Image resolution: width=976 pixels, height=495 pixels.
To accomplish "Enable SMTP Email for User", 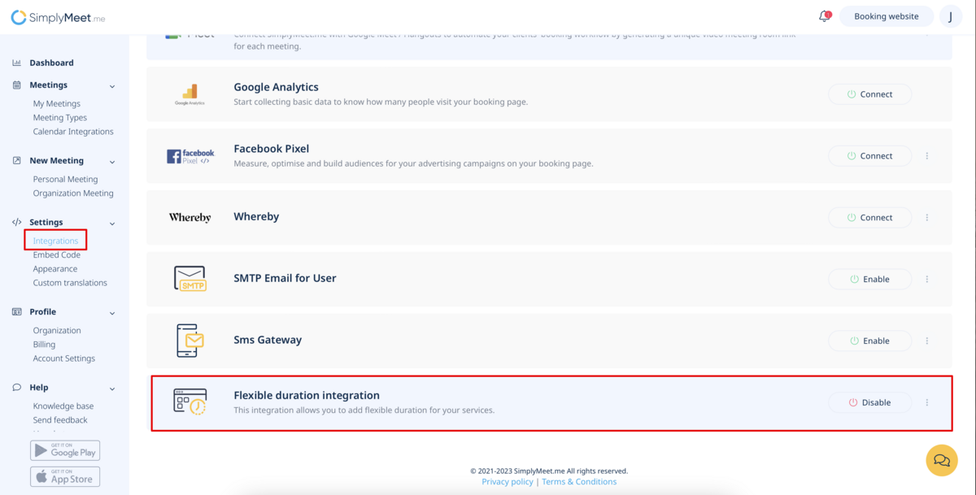I will pyautogui.click(x=869, y=279).
